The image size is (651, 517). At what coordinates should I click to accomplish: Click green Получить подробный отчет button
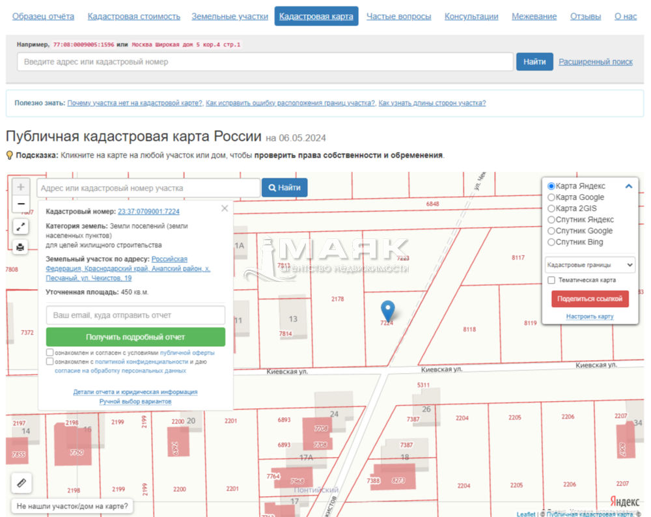coord(135,337)
